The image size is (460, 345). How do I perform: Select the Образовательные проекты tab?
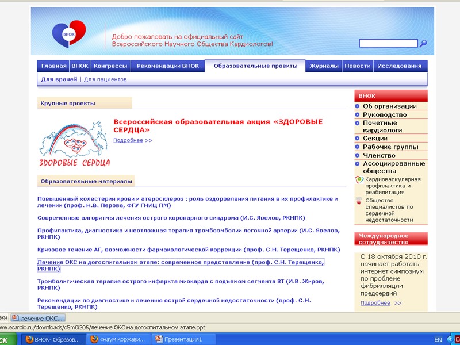point(255,66)
